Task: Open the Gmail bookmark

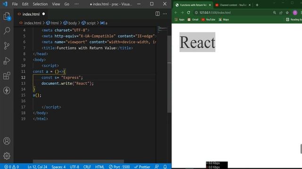Action: tap(193, 20)
